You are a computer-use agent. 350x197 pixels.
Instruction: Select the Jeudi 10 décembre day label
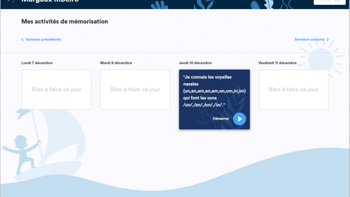click(195, 63)
